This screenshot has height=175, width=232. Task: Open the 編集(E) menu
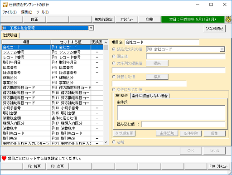pyautogui.click(x=27, y=12)
